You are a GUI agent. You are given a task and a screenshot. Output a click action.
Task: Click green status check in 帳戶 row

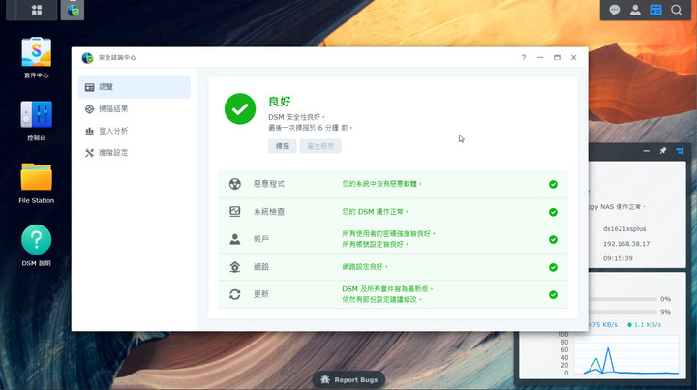coord(553,239)
